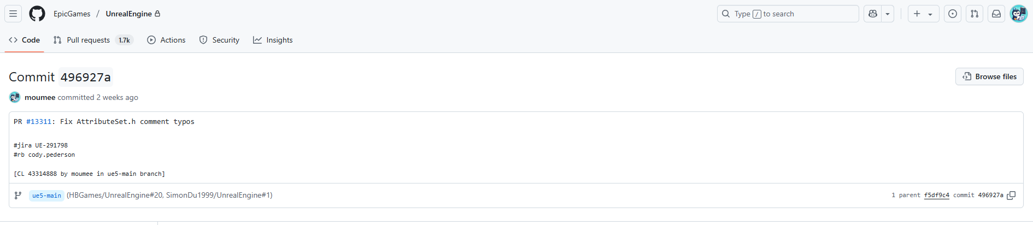Focus the Type / to search field
The height and width of the screenshot is (225, 1033).
(788, 14)
